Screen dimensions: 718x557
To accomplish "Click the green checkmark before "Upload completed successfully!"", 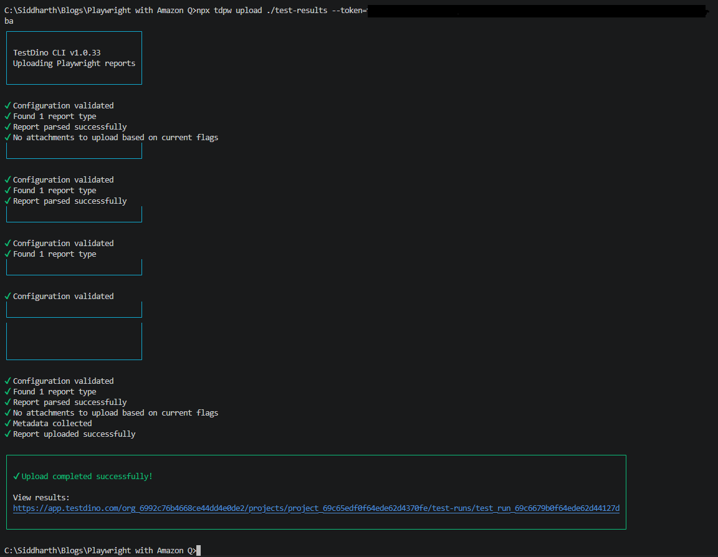I will pyautogui.click(x=17, y=477).
